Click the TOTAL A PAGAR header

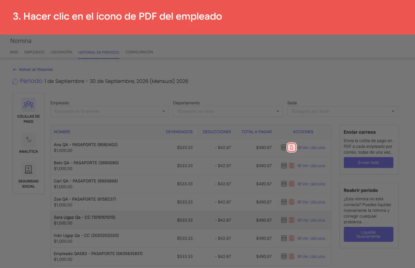click(x=257, y=132)
